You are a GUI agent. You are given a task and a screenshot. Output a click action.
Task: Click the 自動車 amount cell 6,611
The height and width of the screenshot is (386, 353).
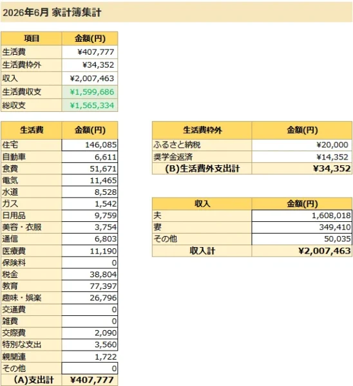pyautogui.click(x=90, y=157)
